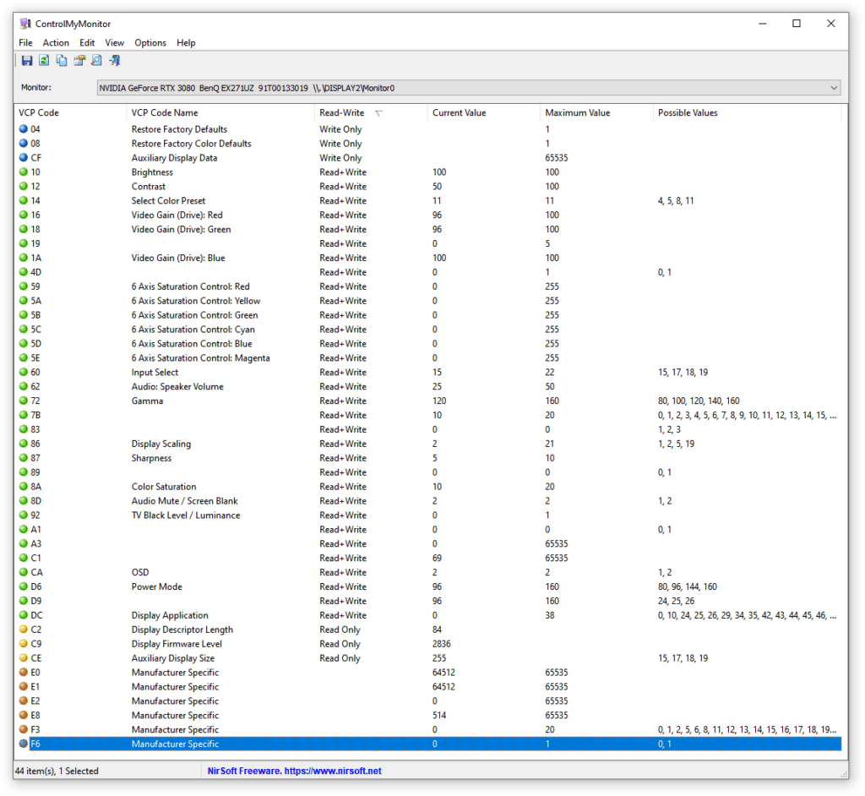Click the brown dot of VCP code F3
Viewport: 865px width, 796px height.
[23, 729]
